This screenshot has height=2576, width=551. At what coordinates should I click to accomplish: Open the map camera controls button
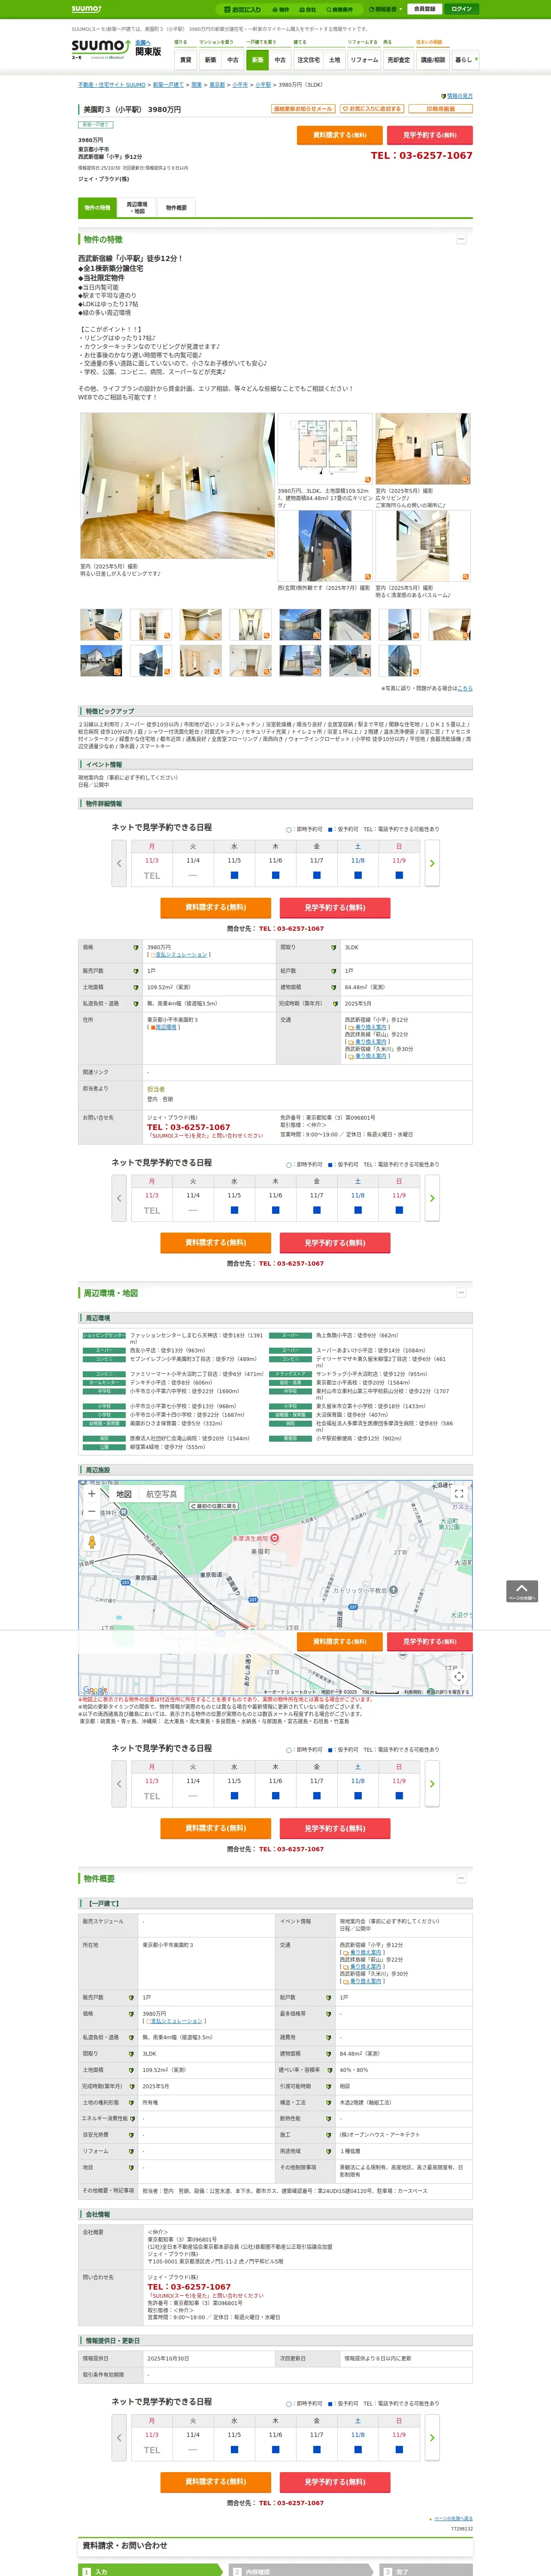[x=459, y=1676]
